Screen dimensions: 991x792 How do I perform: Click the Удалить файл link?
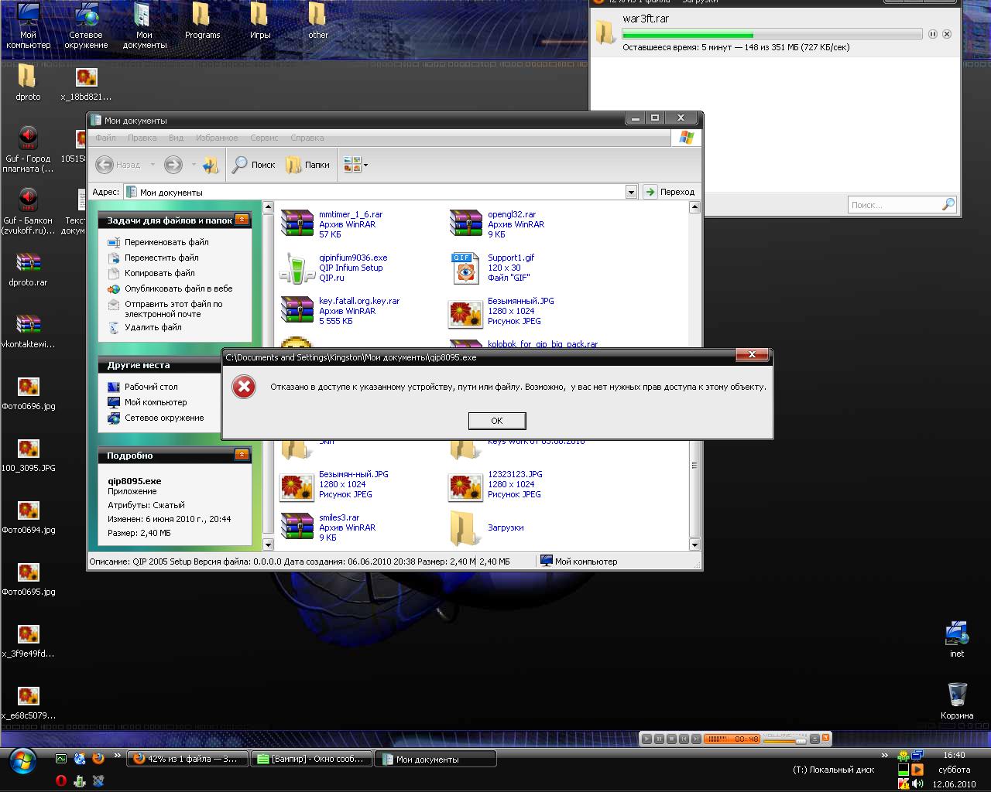pos(153,327)
